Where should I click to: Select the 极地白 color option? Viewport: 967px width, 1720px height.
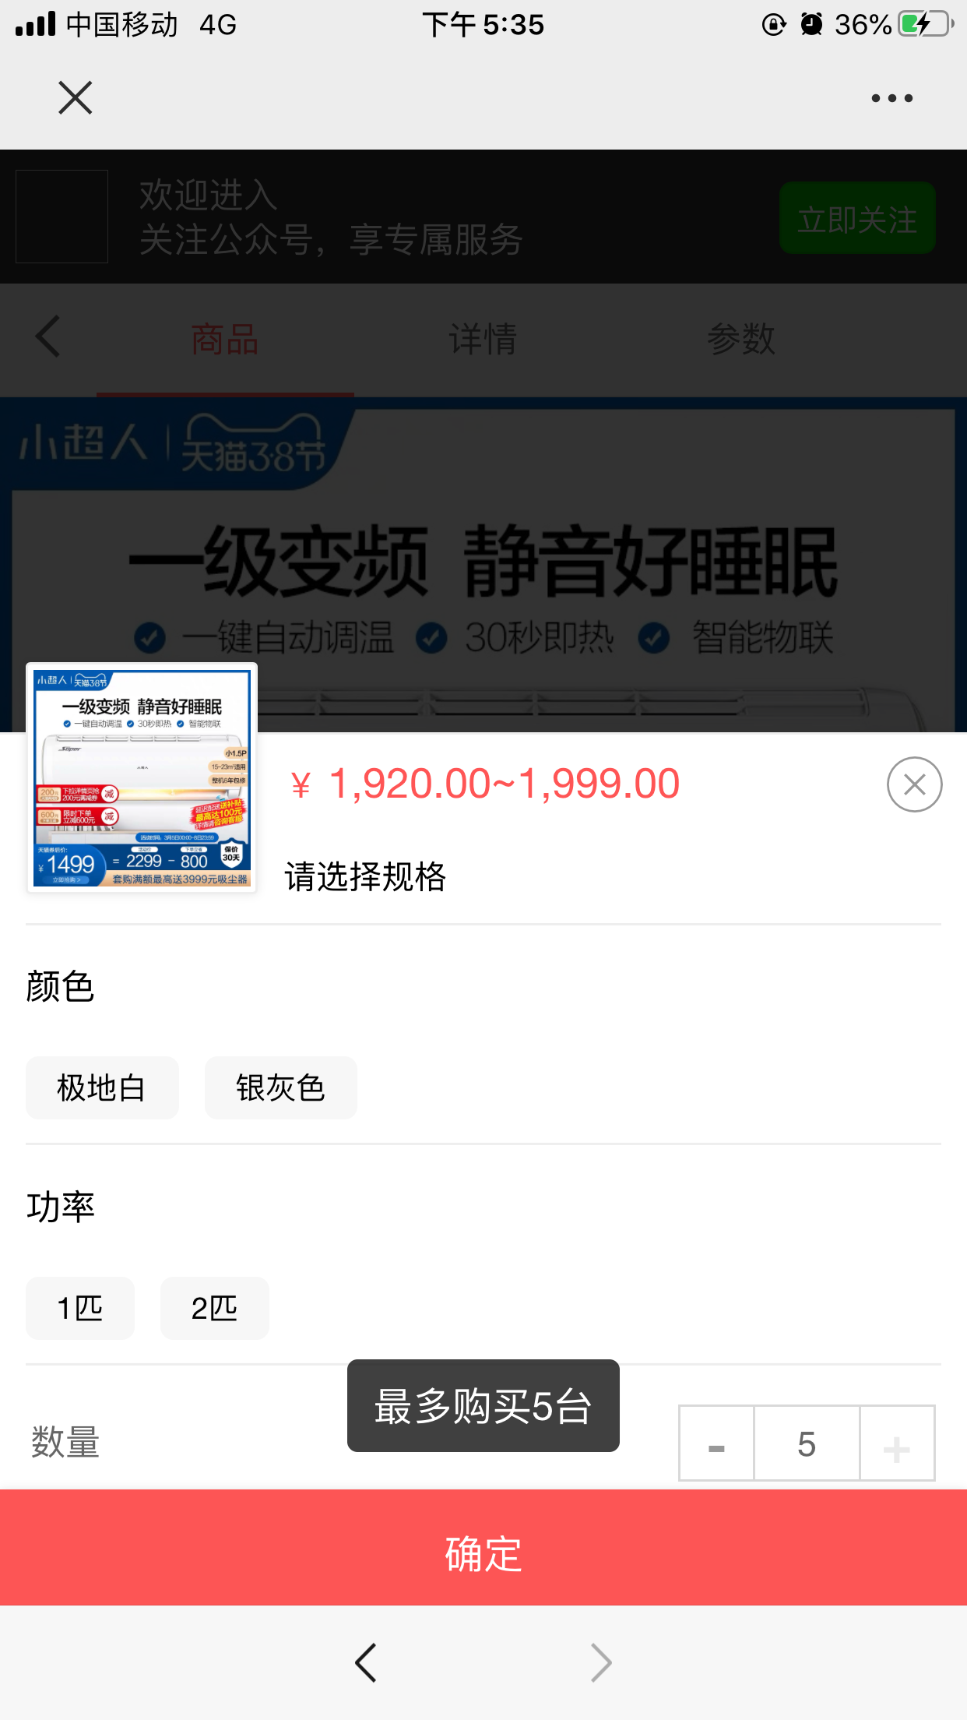point(102,1087)
